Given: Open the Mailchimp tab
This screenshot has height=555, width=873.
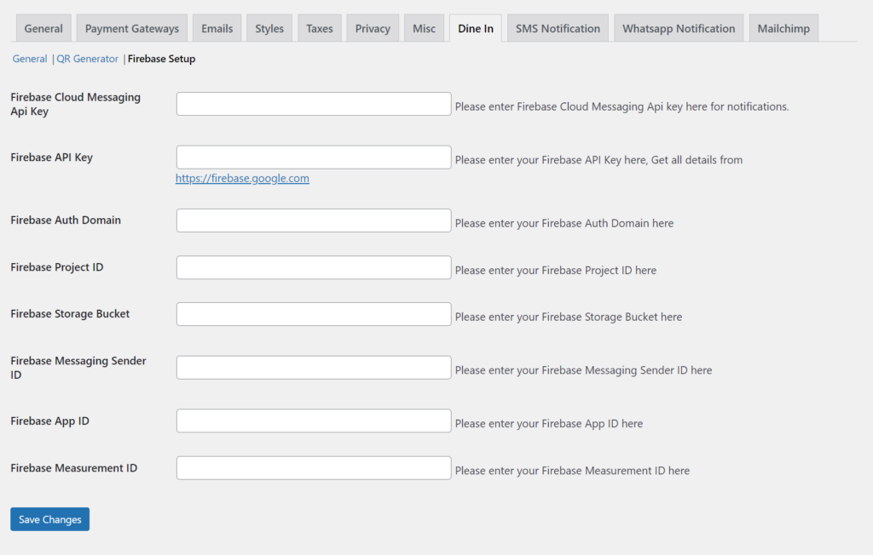Looking at the screenshot, I should (x=783, y=28).
